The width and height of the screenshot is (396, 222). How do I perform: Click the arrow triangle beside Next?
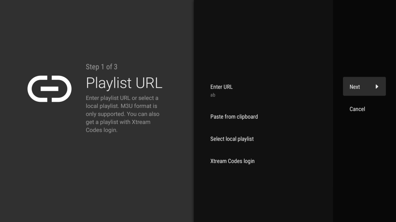(x=377, y=87)
